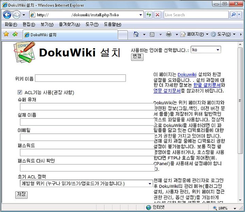Open the search provider dropdown arrow
Image resolution: width=245 pixels, height=212 pixels.
[x=239, y=15]
